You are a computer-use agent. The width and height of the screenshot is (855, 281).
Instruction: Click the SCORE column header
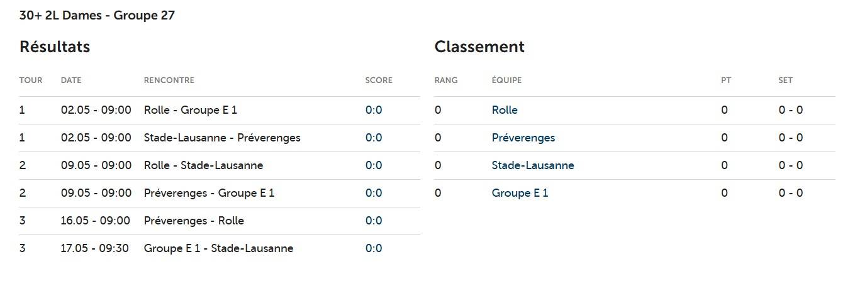click(379, 80)
